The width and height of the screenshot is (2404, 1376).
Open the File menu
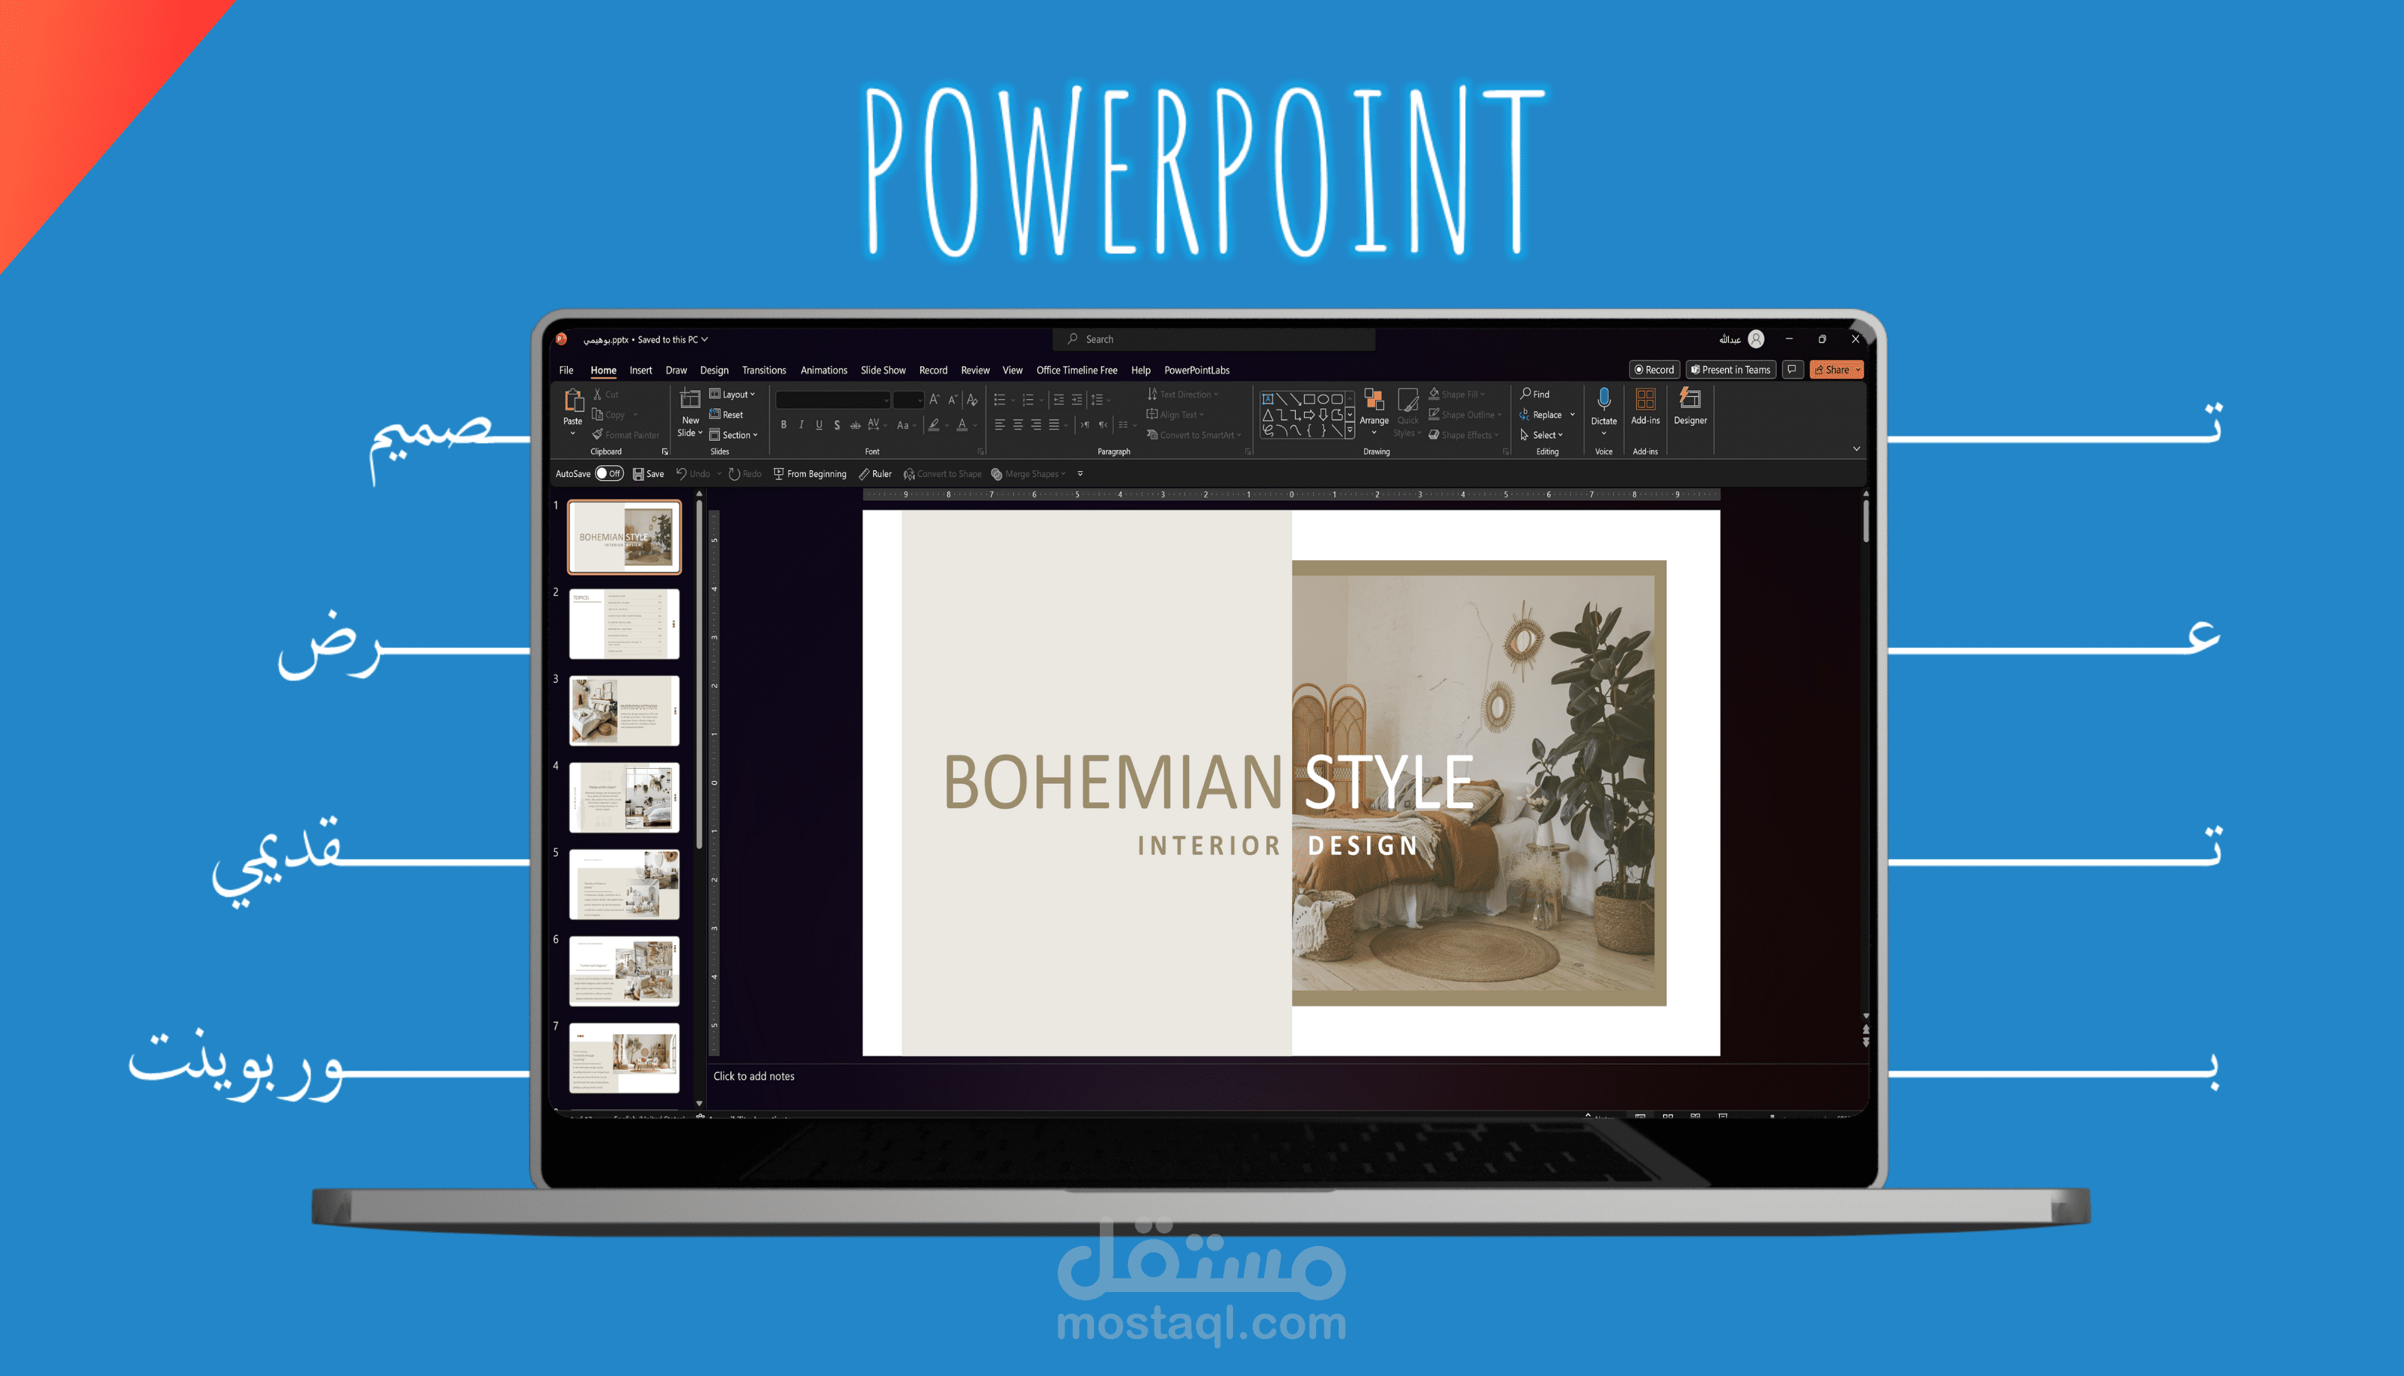click(566, 370)
